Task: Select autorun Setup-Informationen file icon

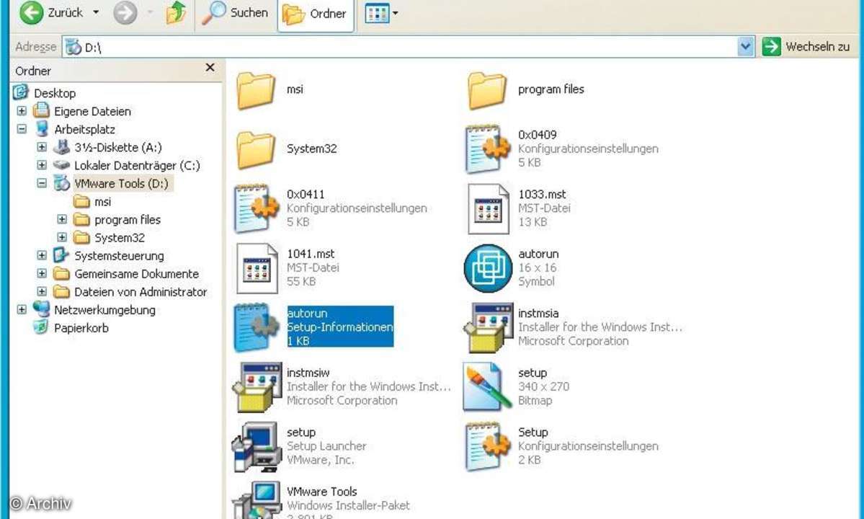Action: click(x=256, y=327)
